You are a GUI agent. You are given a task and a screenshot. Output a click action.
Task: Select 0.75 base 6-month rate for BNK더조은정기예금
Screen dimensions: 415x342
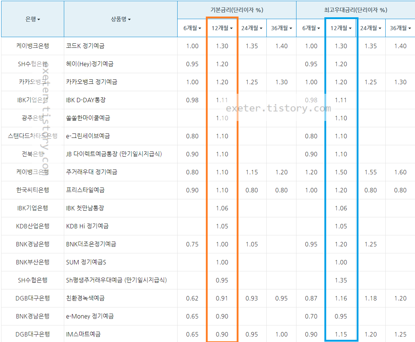coord(192,244)
